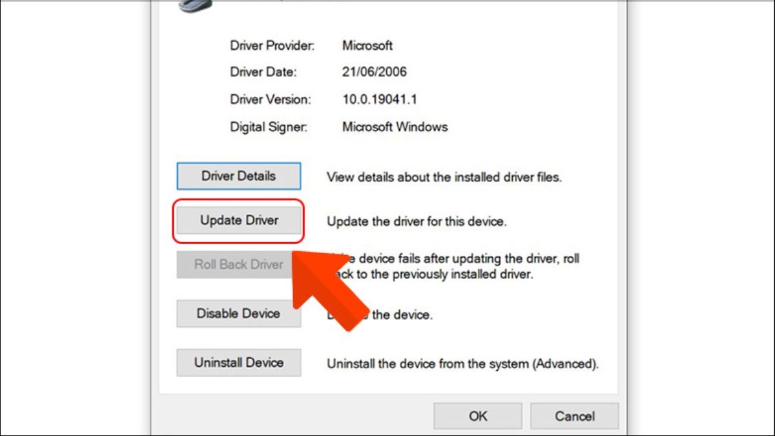Click the device icon at the top of the dialog

(x=195, y=6)
